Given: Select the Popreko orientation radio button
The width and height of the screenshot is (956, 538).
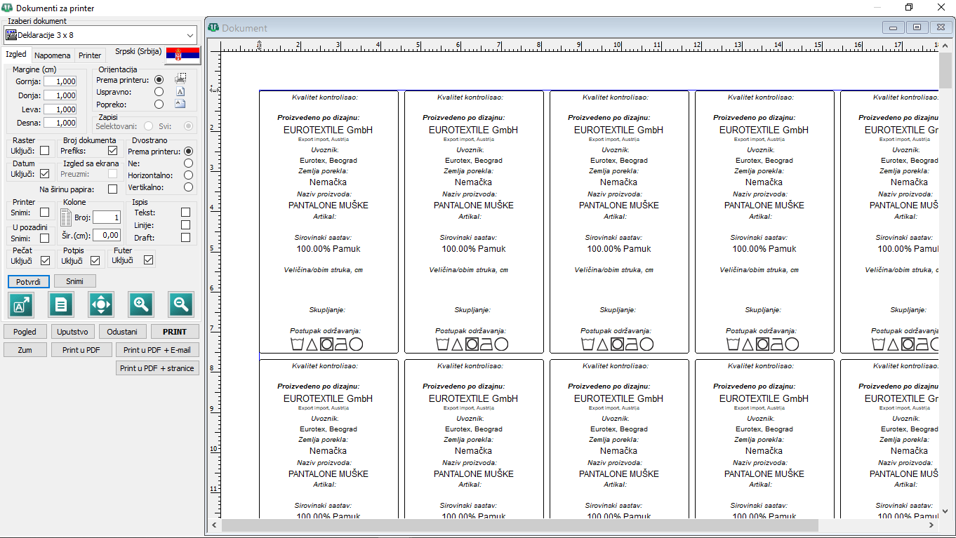Looking at the screenshot, I should [159, 104].
